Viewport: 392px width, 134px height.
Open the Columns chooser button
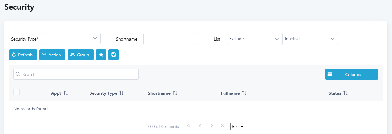[x=351, y=74]
